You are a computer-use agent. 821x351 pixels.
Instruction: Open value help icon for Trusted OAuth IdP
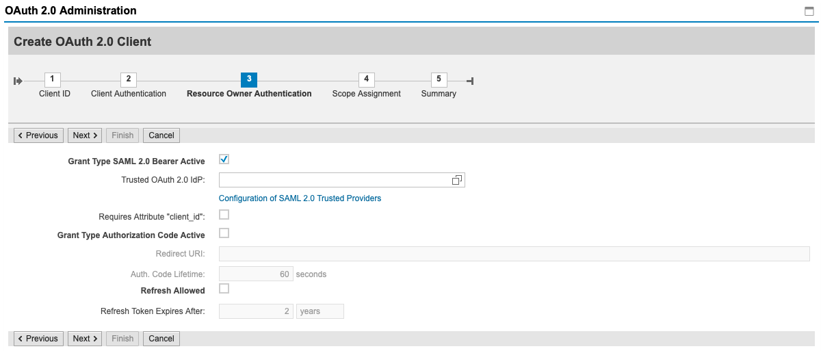[457, 180]
